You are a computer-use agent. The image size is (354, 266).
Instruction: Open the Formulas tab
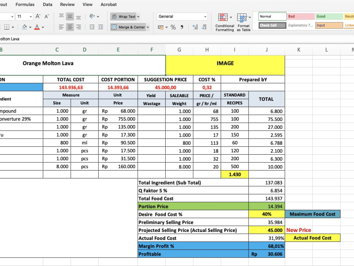pos(25,4)
